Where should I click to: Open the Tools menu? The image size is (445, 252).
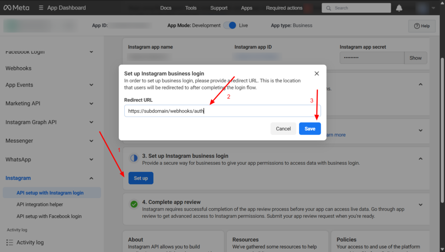(x=191, y=8)
